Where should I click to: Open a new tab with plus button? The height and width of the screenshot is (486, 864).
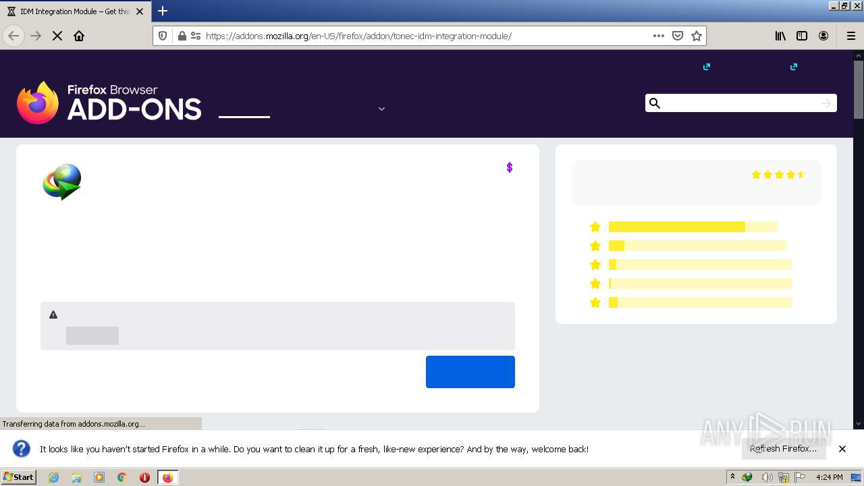click(163, 11)
